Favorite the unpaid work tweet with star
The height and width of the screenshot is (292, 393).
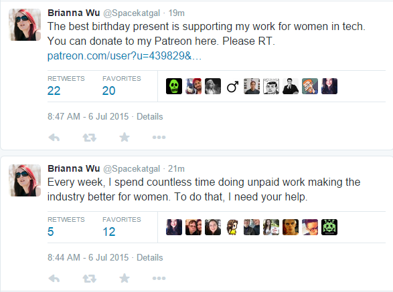(125, 278)
